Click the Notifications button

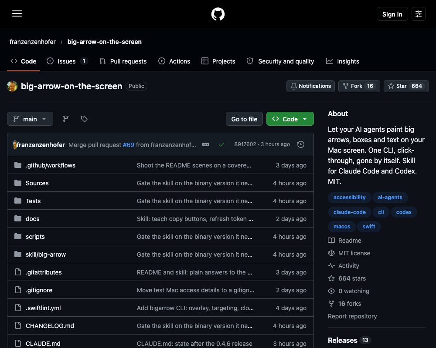coord(310,86)
